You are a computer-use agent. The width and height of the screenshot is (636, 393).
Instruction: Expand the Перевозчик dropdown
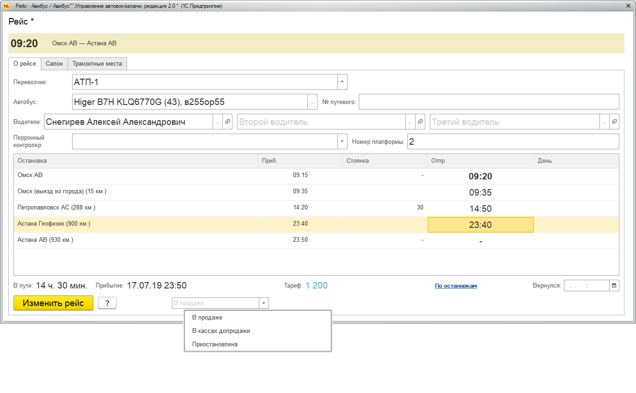pos(342,82)
